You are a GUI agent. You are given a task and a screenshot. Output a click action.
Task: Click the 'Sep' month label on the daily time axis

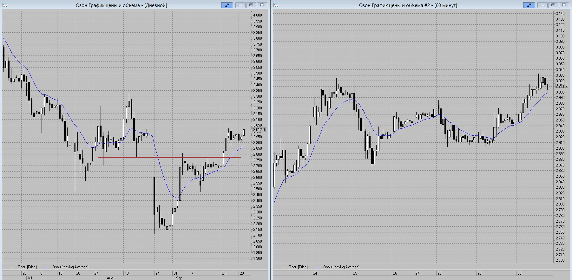coord(179,278)
